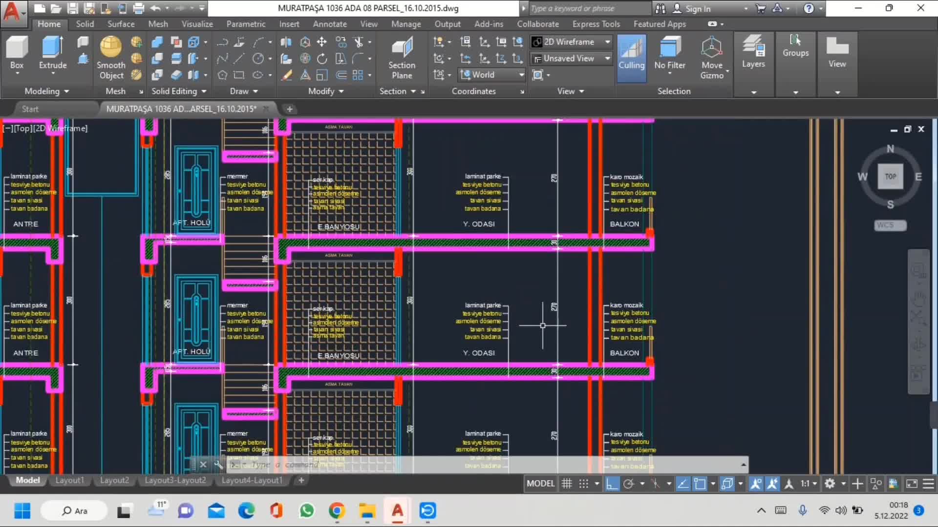
Task: Open Google Chrome from the taskbar
Action: [x=337, y=510]
